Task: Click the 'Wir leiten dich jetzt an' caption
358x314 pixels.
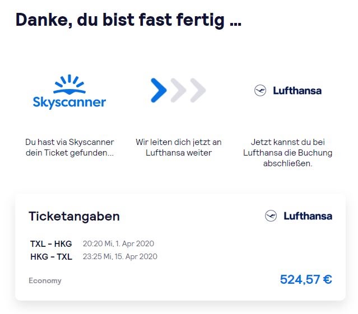Action: 179,147
